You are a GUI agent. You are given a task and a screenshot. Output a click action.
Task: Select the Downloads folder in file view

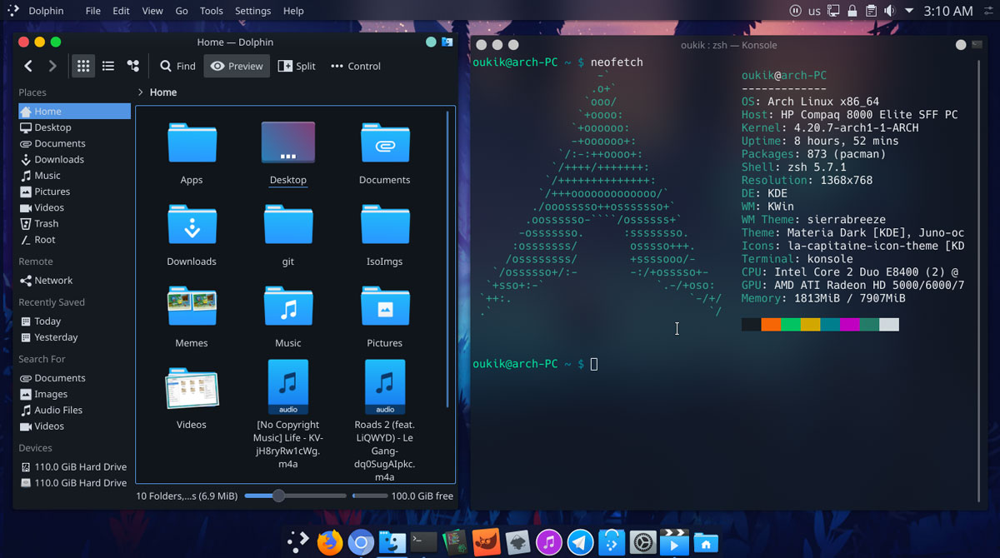coord(192,226)
